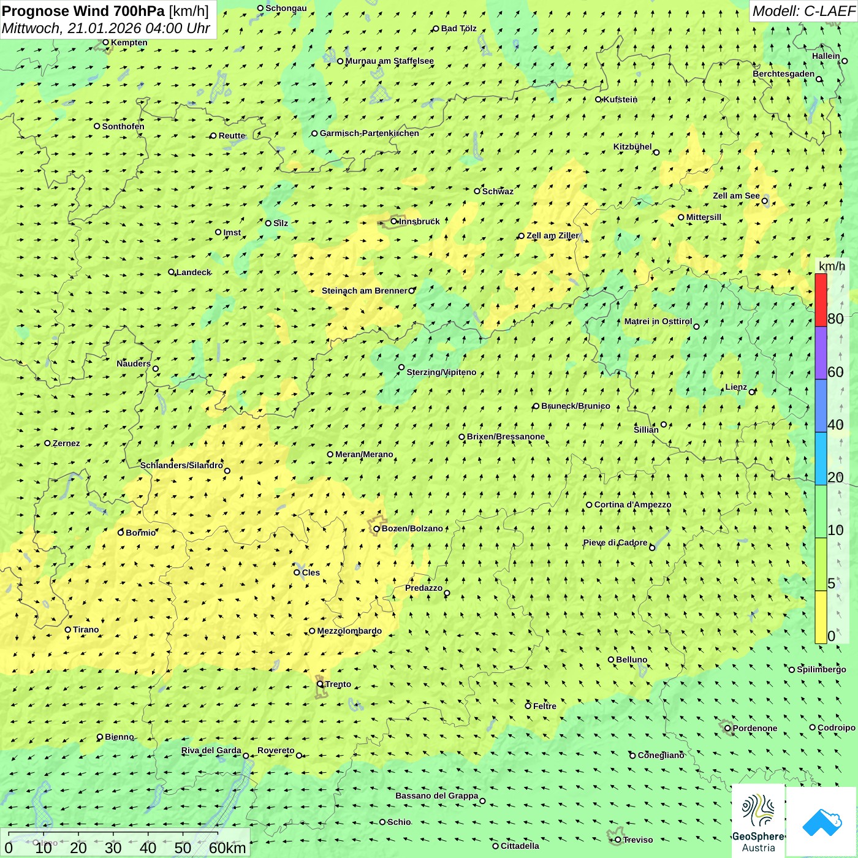The height and width of the screenshot is (858, 858).
Task: Click the GeoSphere Austria logo
Action: tap(758, 821)
